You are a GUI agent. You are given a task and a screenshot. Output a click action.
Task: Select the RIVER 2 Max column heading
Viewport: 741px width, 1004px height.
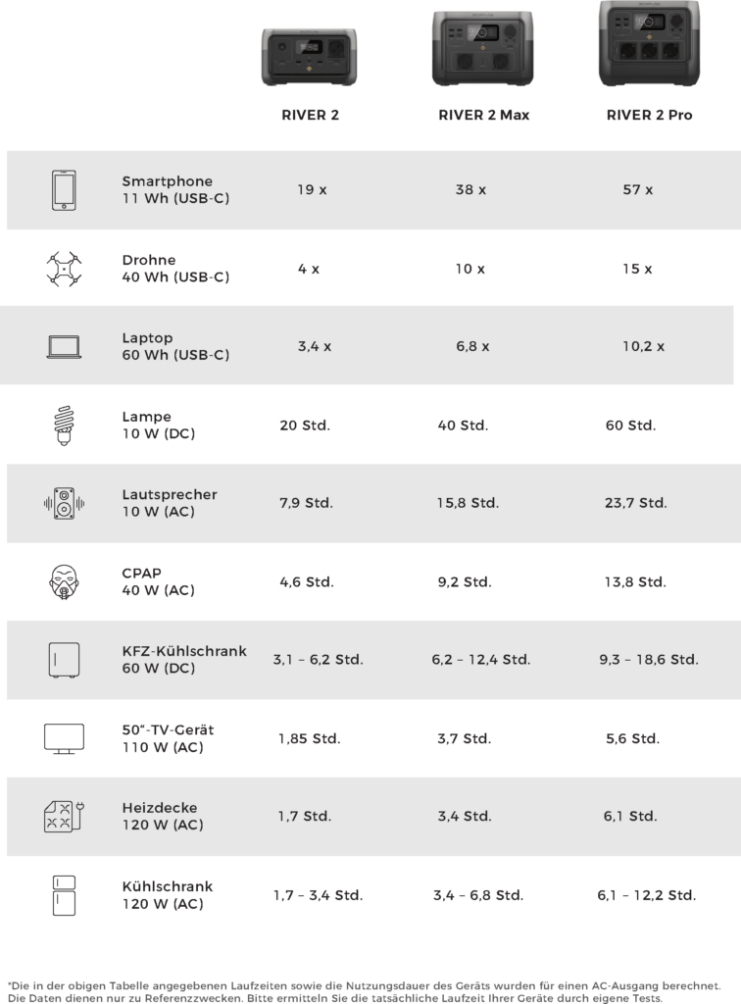(484, 116)
